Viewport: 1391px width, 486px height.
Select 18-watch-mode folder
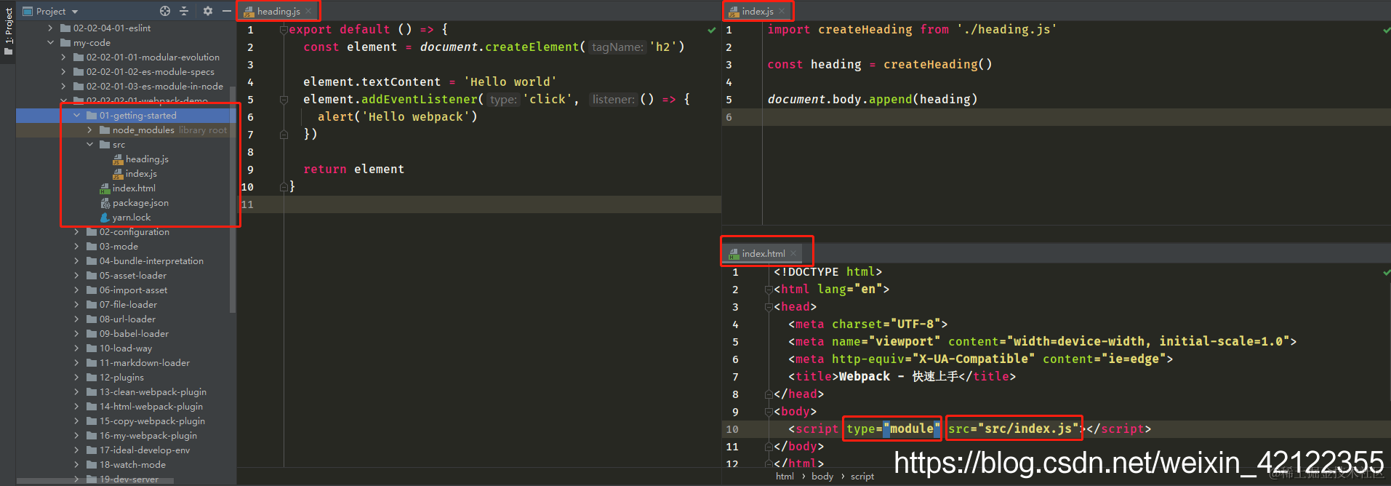pos(132,464)
